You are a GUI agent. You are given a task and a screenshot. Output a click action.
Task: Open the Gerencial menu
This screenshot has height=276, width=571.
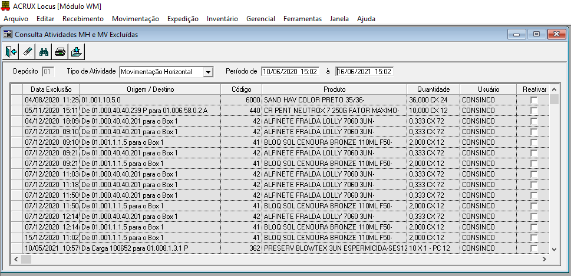tap(260, 19)
